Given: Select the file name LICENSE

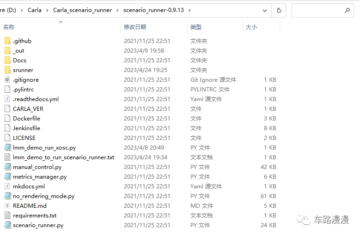Looking at the screenshot, I should click(x=24, y=138).
